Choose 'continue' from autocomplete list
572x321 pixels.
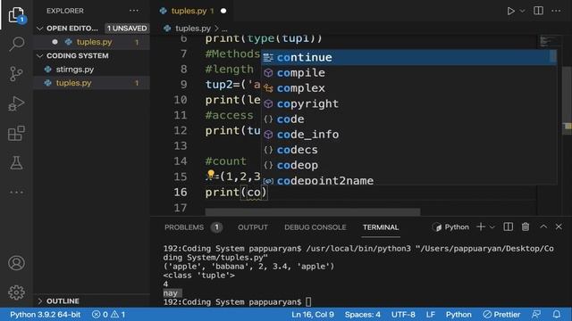[x=408, y=57]
